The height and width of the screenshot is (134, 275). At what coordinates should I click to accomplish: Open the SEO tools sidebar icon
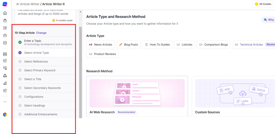5,54
